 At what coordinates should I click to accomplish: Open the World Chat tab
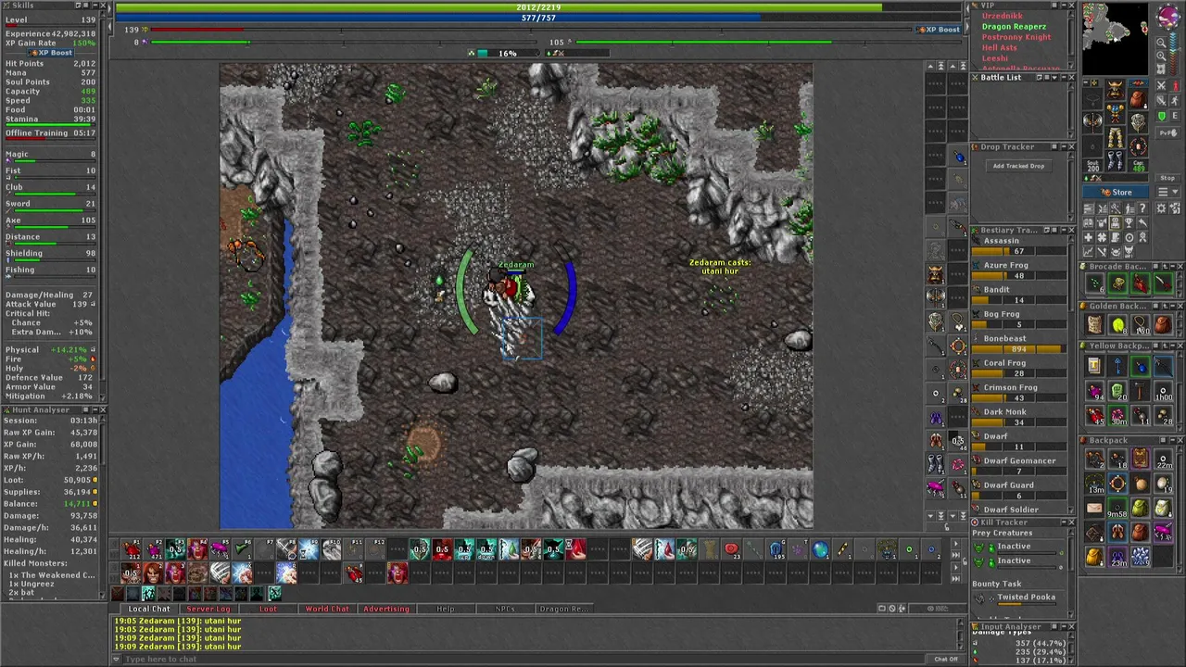[327, 609]
